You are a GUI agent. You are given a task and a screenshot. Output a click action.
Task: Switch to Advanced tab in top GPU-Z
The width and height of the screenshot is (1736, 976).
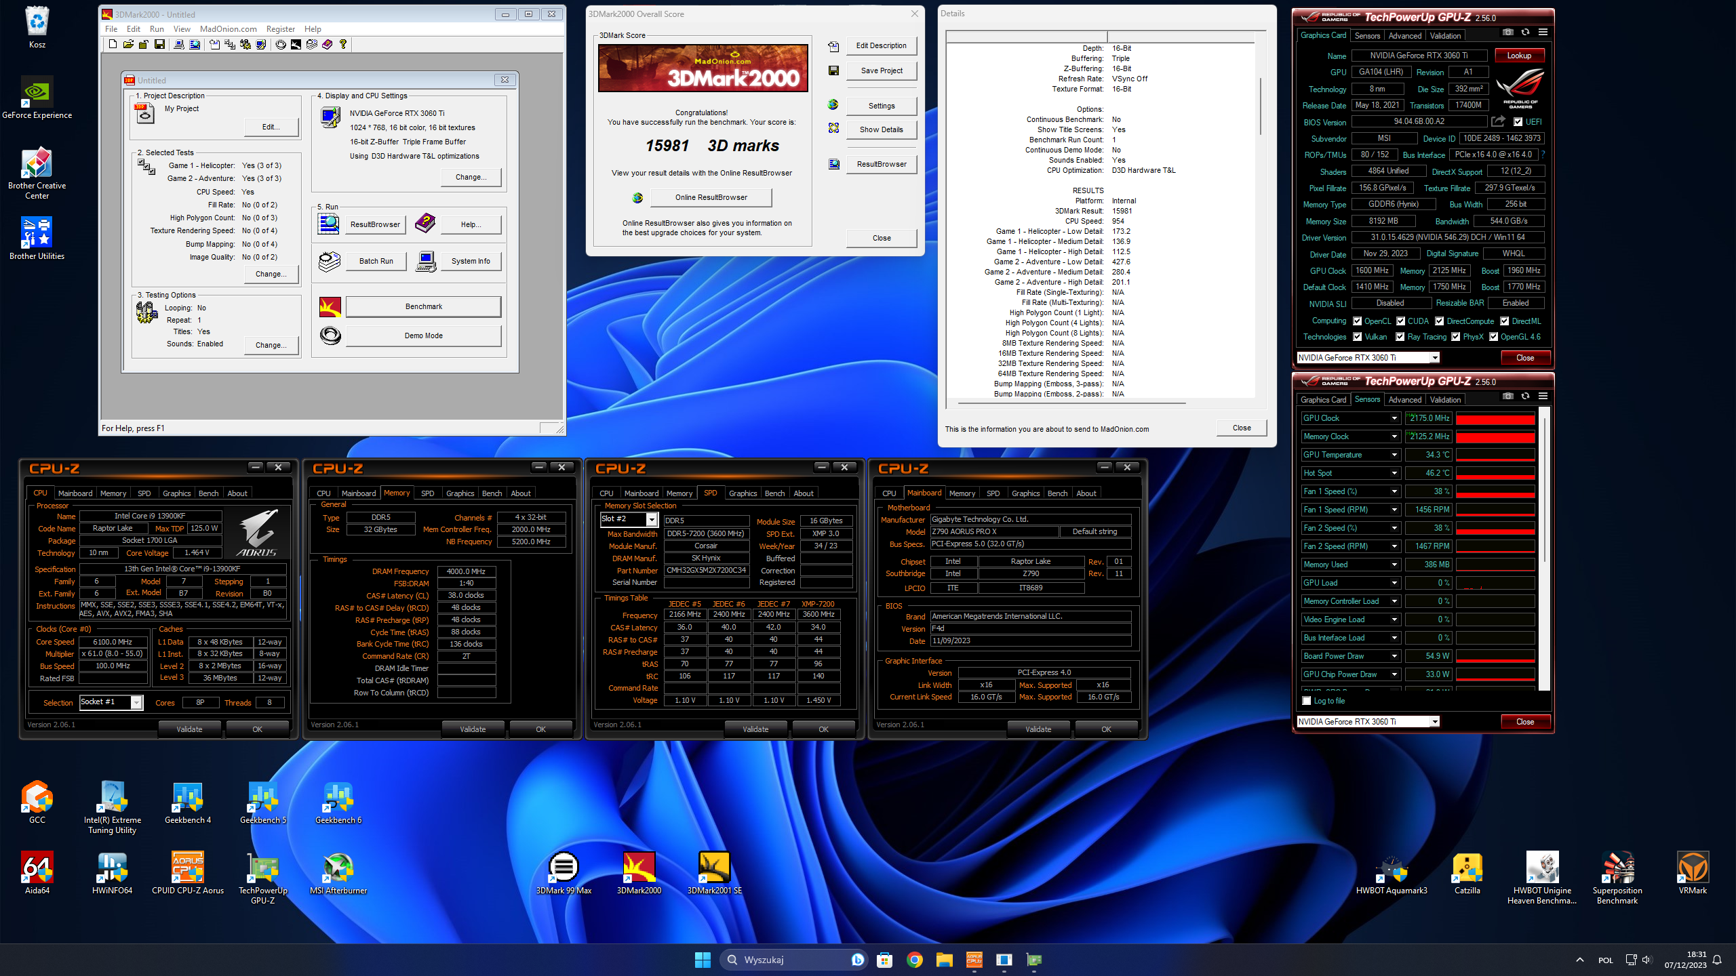coord(1404,36)
